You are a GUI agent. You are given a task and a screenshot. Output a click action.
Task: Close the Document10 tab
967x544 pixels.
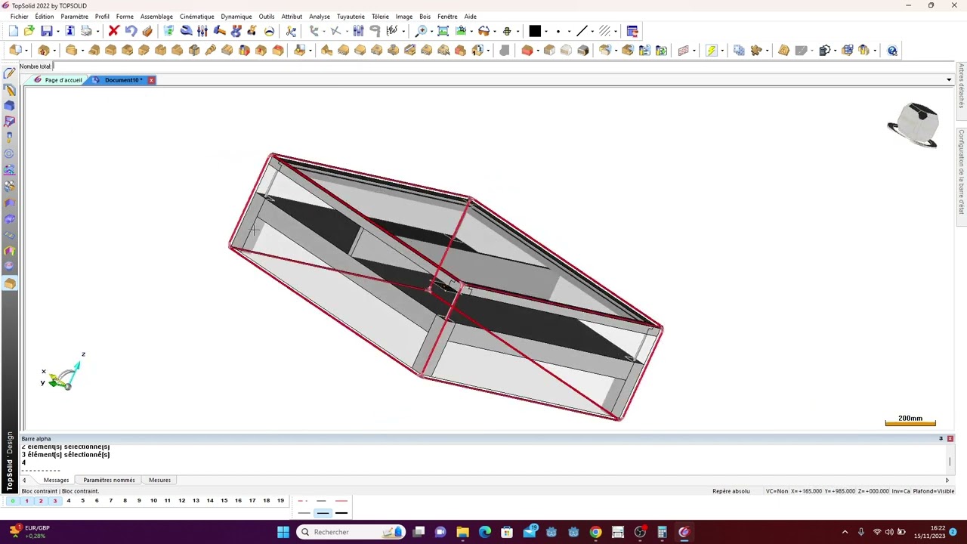[x=151, y=80]
